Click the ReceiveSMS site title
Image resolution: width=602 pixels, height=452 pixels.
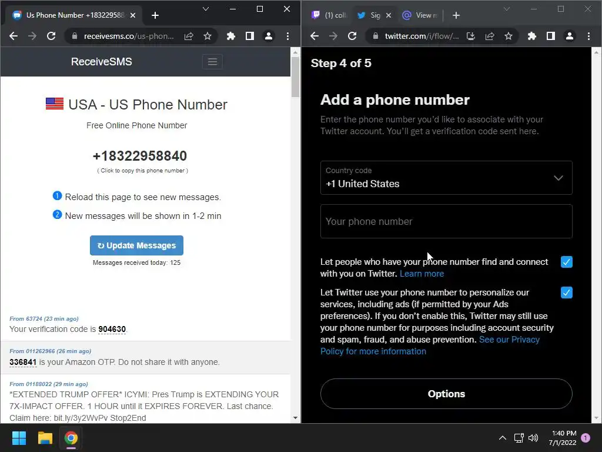coord(101,61)
